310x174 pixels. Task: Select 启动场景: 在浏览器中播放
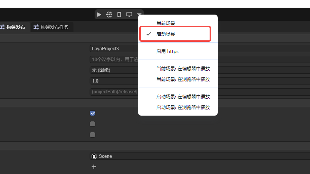[183, 107]
